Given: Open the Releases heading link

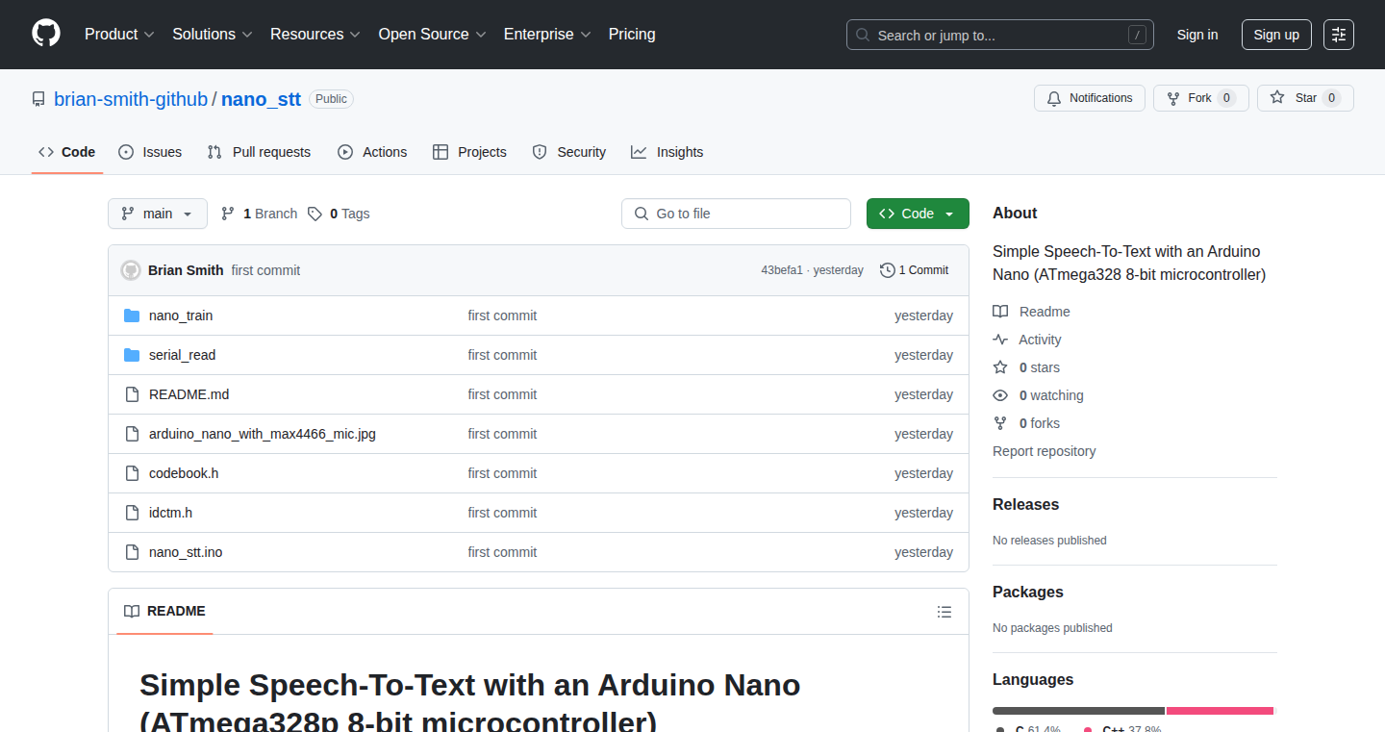Looking at the screenshot, I should [x=1026, y=505].
